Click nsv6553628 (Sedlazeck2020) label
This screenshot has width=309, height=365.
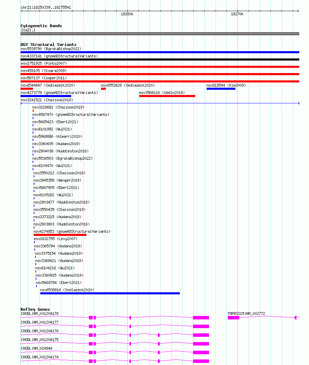128,86
